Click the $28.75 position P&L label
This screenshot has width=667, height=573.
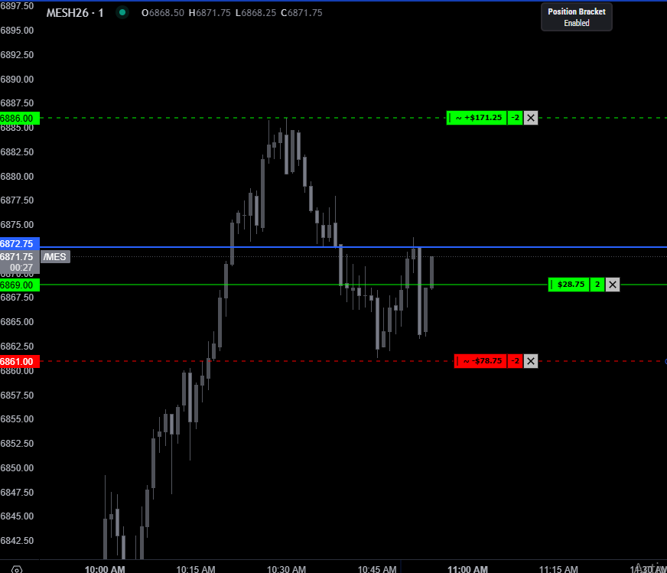tap(569, 285)
